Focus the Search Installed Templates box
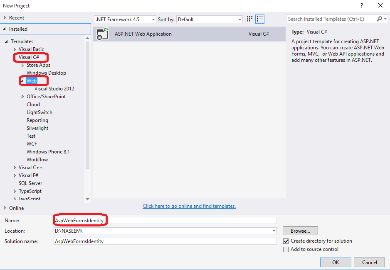Viewport: 390px width, 270px height. 331,19
